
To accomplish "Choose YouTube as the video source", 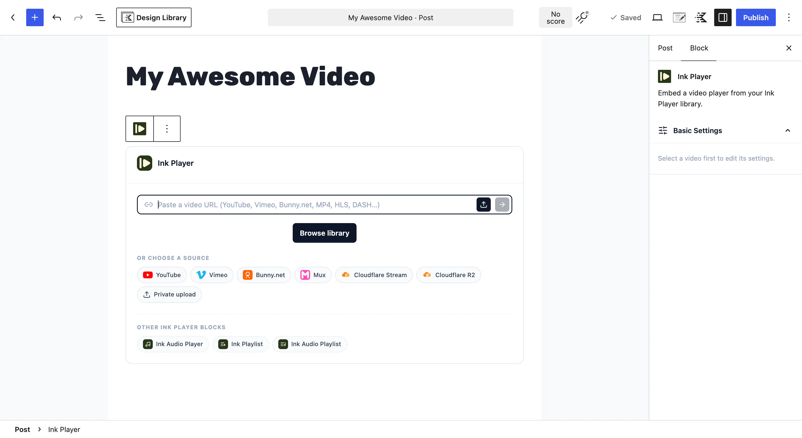I will pos(161,275).
